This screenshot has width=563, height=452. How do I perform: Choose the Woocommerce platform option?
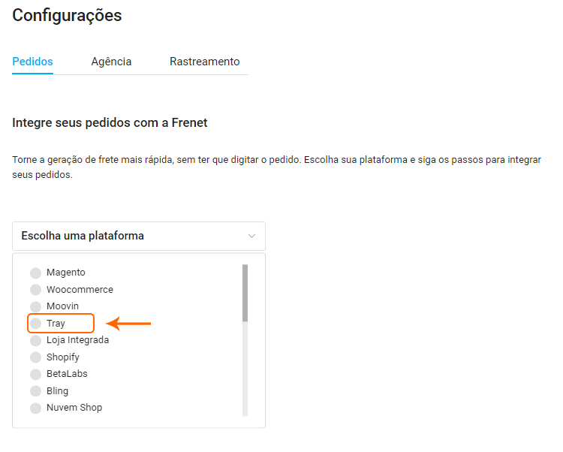coord(35,290)
